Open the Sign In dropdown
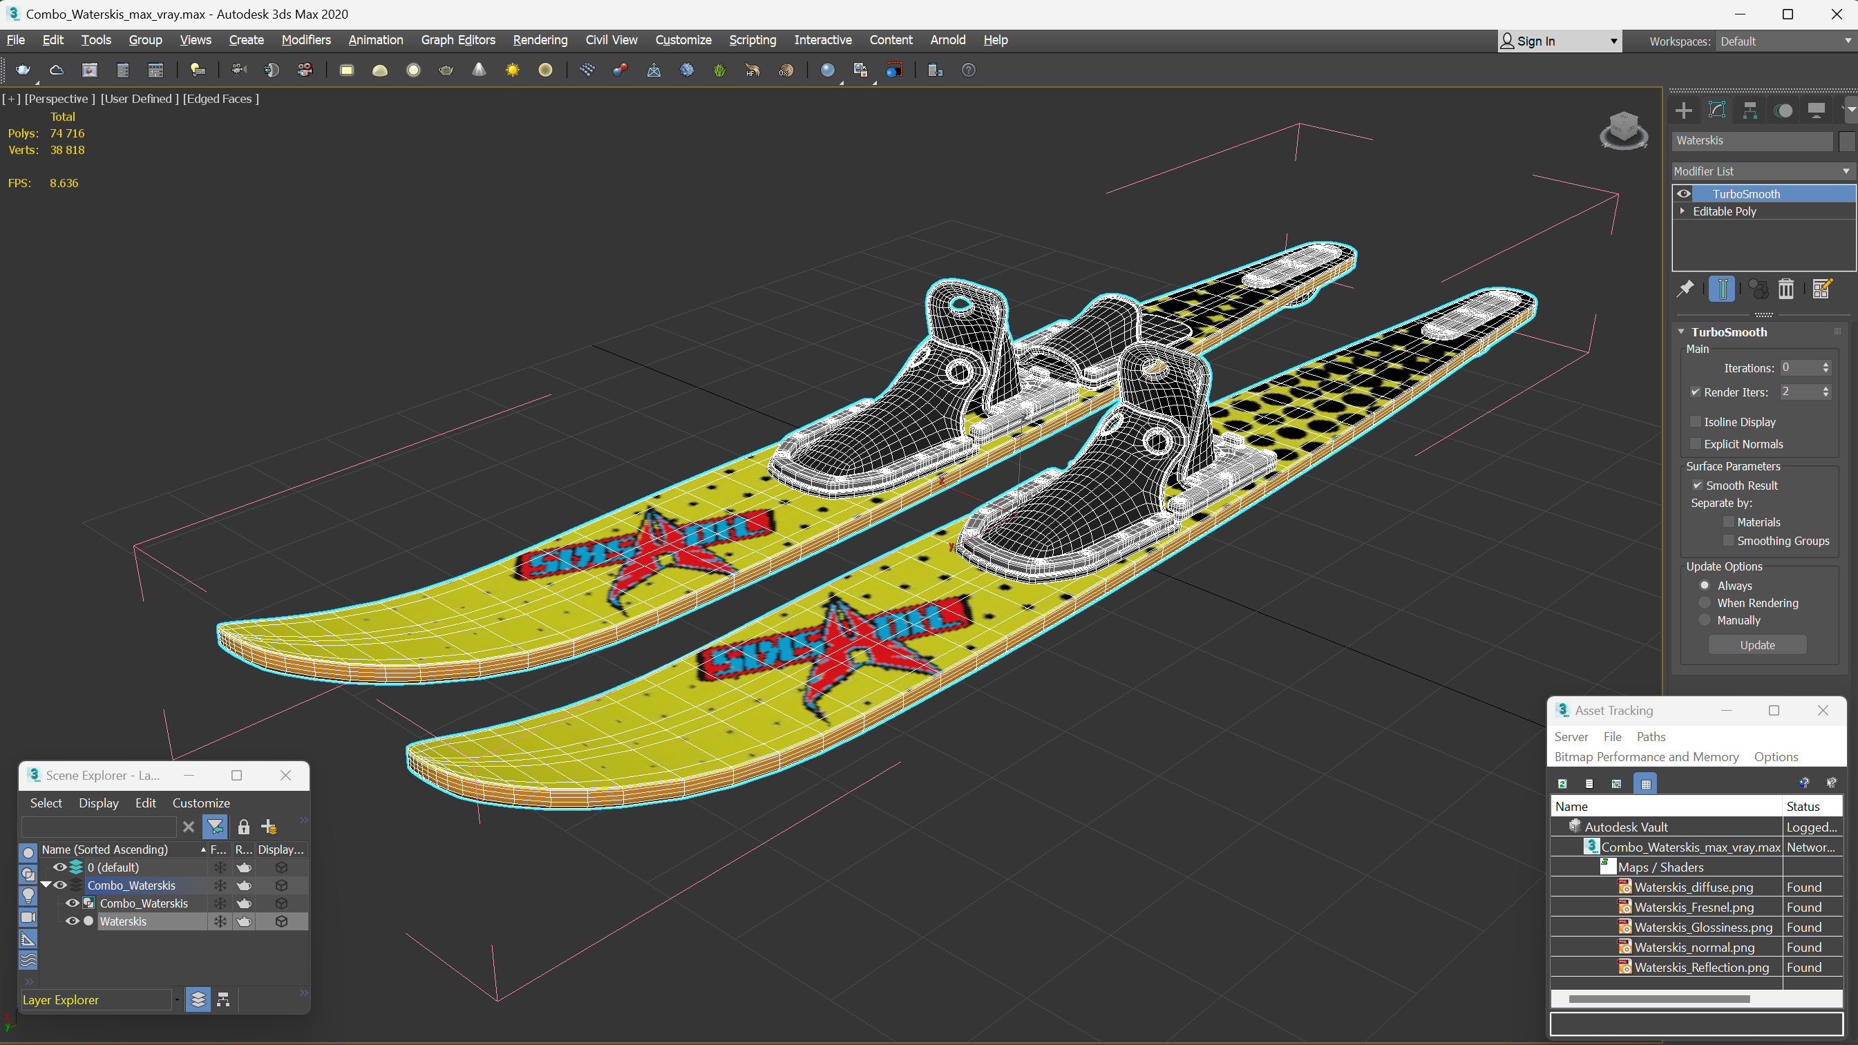 pyautogui.click(x=1560, y=41)
